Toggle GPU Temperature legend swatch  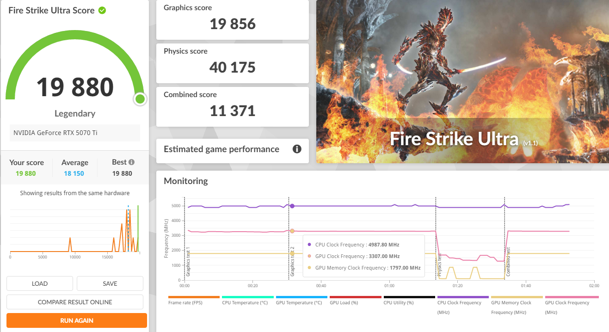coord(301,297)
